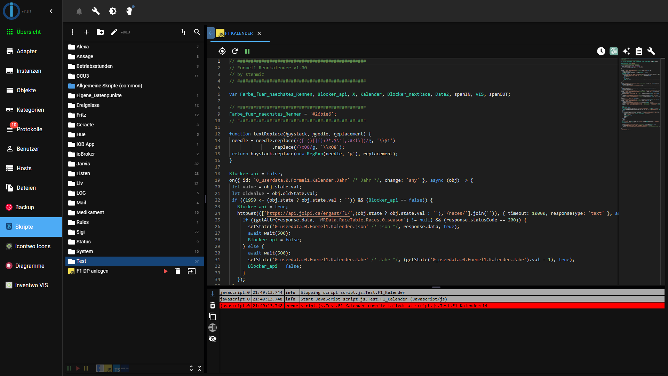
Task: Clear the script log output
Action: coord(213,305)
